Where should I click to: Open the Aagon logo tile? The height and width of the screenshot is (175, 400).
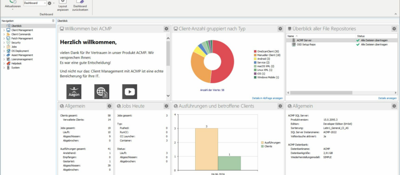click(x=74, y=91)
